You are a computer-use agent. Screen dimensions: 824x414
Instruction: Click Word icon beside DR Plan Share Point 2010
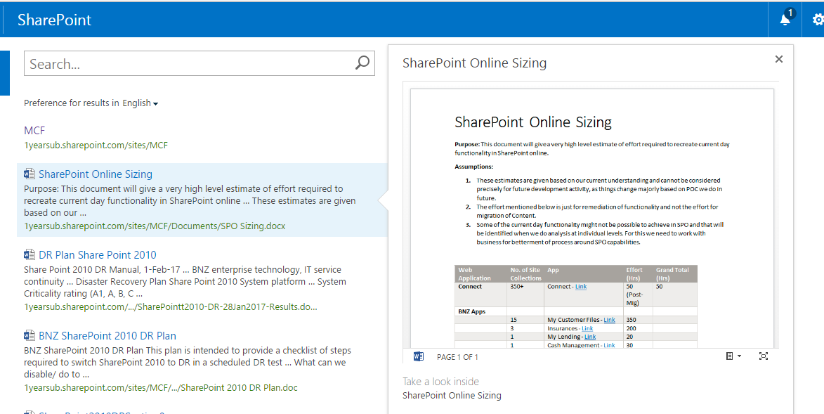point(30,254)
